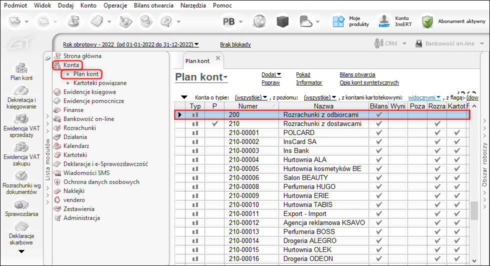Click the filter funnel icon above table

tap(184, 97)
